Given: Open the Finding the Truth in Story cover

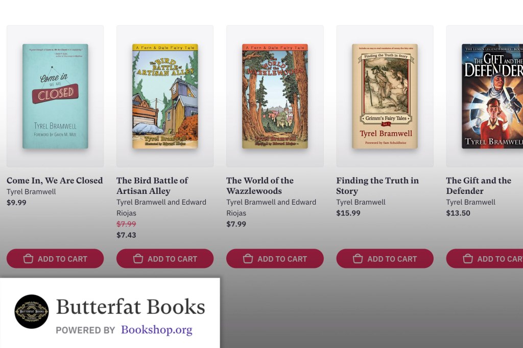Looking at the screenshot, I should tap(385, 96).
